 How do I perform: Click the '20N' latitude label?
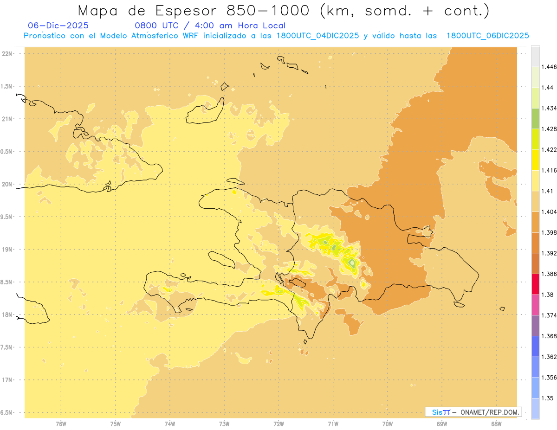pos(8,184)
